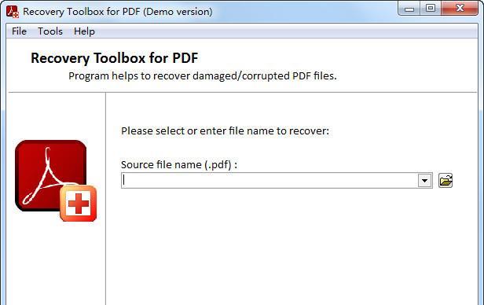Click the empty area below the PDF logo

pos(56,263)
